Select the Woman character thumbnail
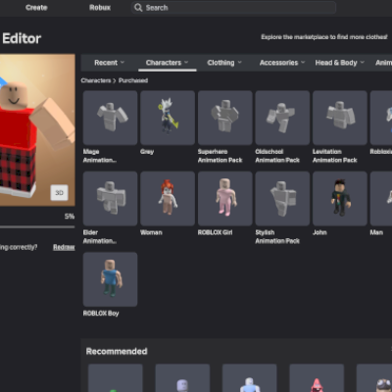The width and height of the screenshot is (392, 392). [x=168, y=199]
